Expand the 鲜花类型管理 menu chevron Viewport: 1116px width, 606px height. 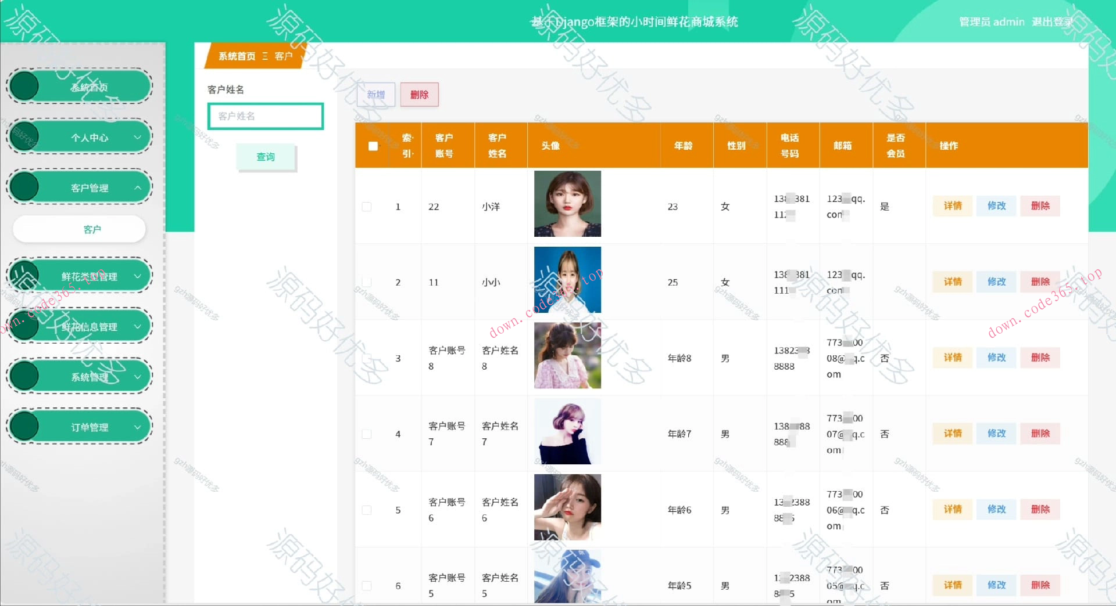point(138,276)
